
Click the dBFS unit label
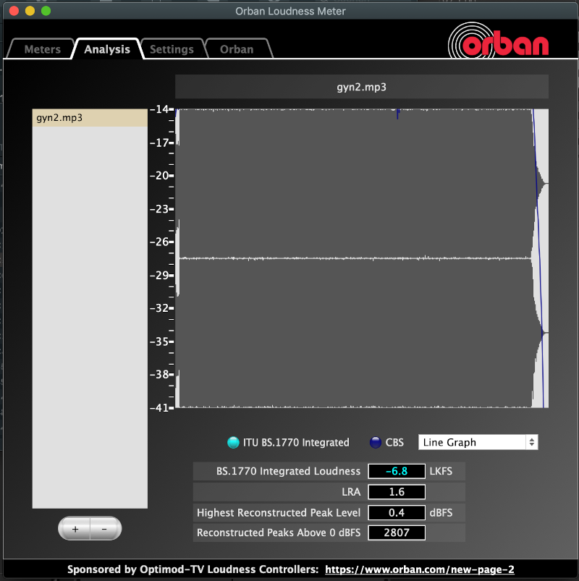[x=441, y=513]
